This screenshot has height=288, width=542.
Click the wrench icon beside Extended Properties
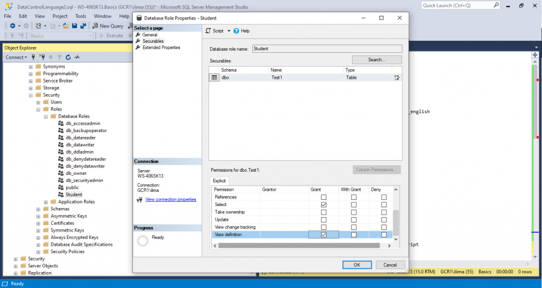click(x=138, y=47)
